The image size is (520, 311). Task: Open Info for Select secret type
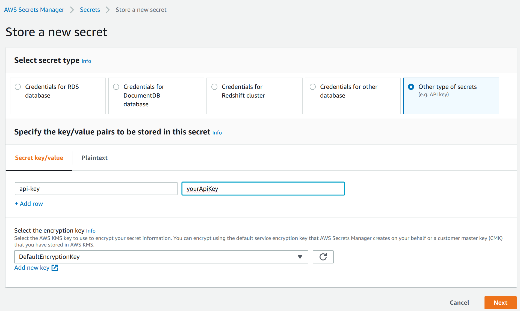[86, 61]
